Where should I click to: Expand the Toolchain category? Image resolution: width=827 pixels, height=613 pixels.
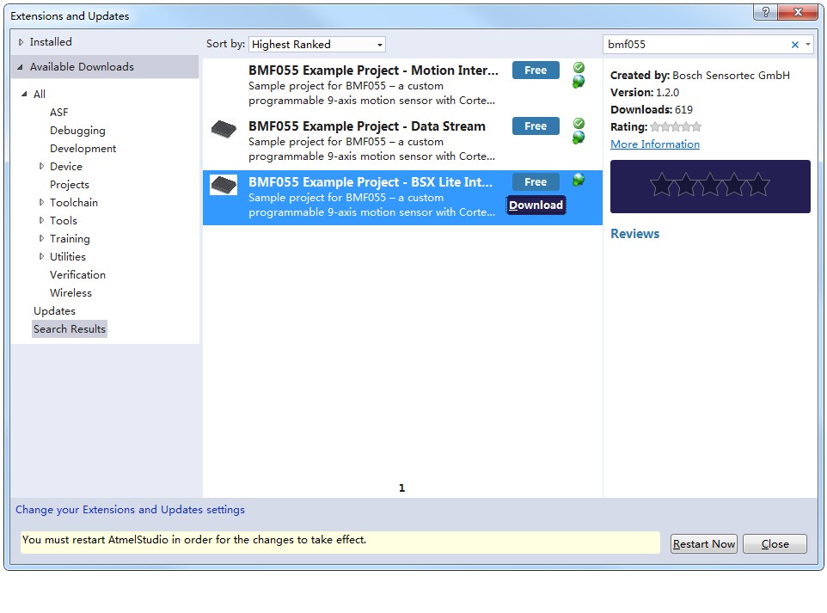pyautogui.click(x=41, y=203)
